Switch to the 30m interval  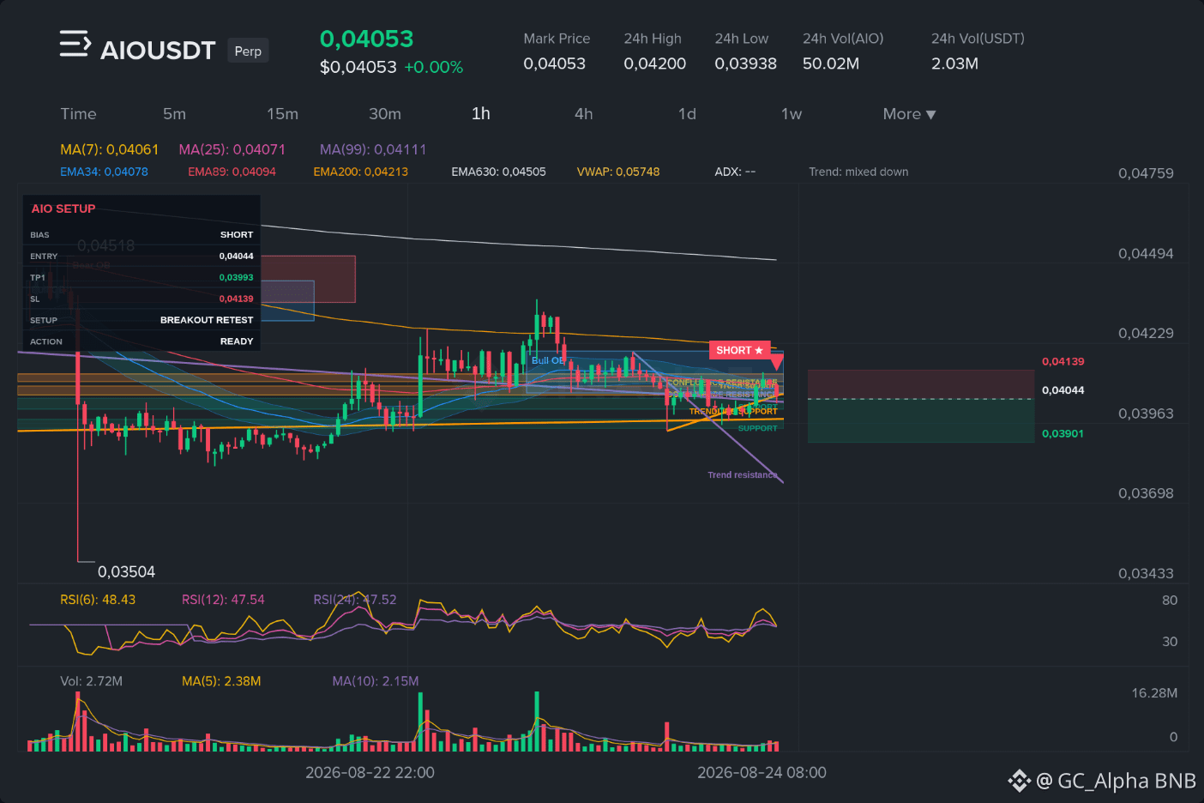(385, 114)
